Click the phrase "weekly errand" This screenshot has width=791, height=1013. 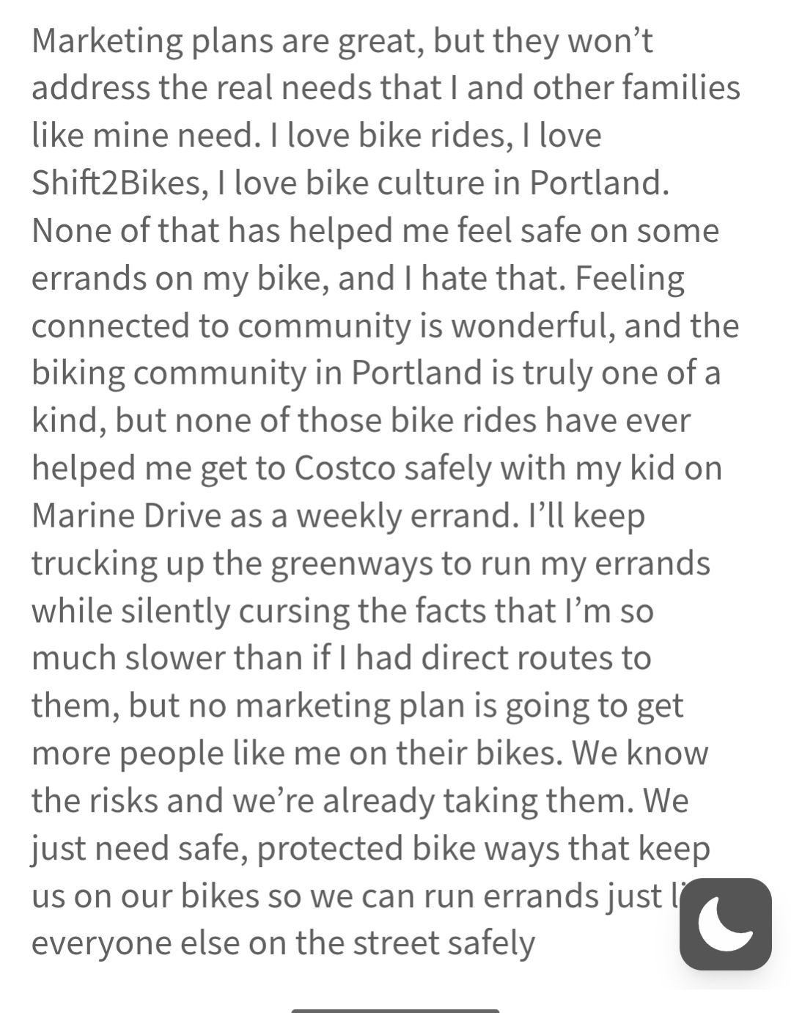point(402,516)
